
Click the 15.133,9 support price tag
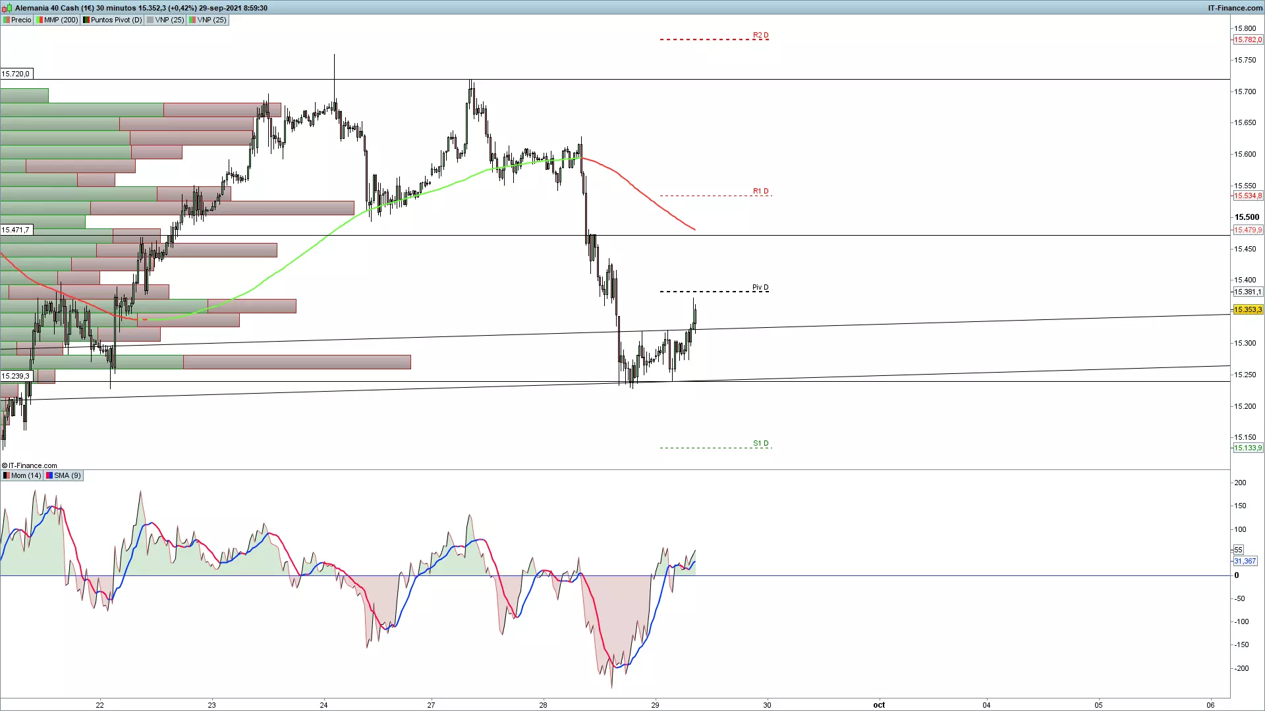1248,448
